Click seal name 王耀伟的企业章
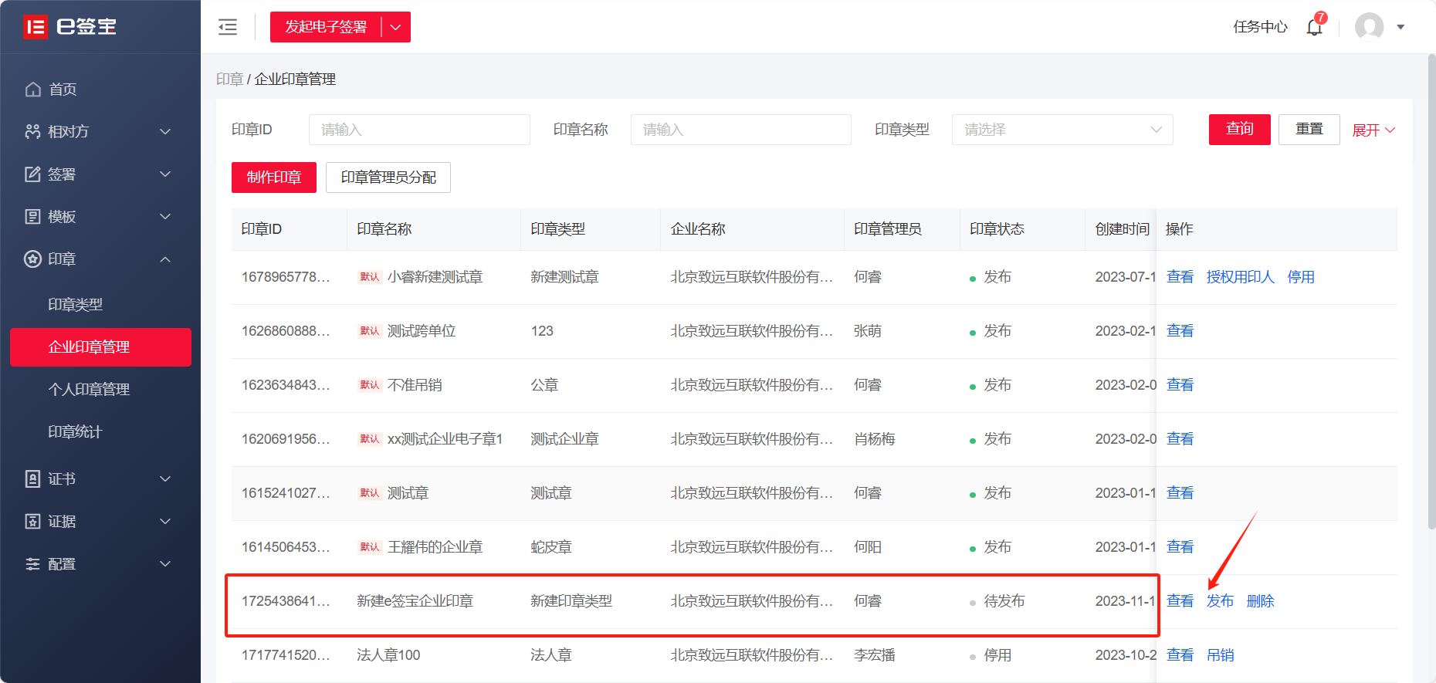 [435, 547]
